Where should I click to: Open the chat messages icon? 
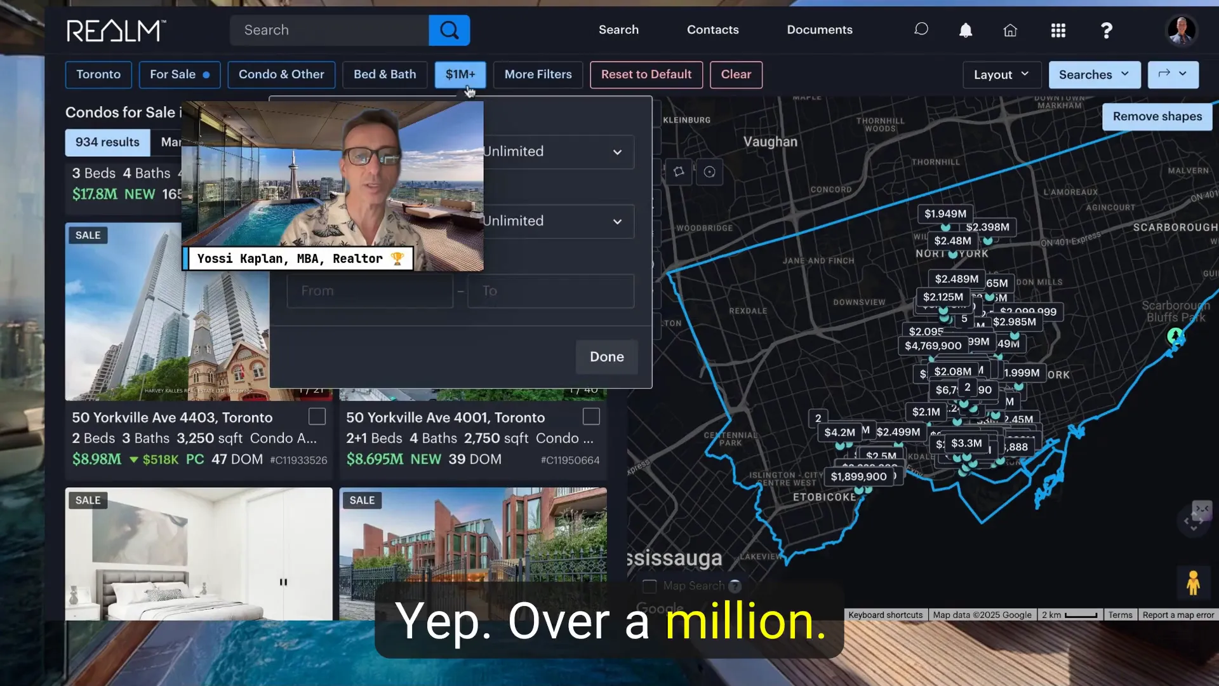[921, 29]
